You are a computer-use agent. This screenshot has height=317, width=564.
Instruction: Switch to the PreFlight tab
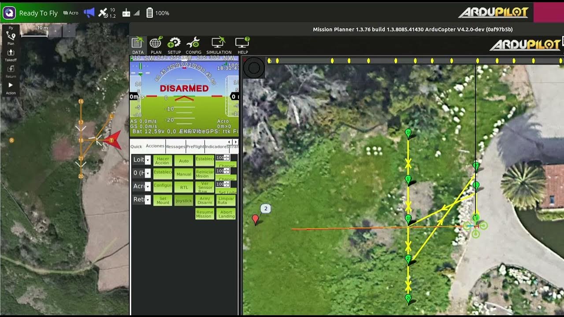pos(195,147)
